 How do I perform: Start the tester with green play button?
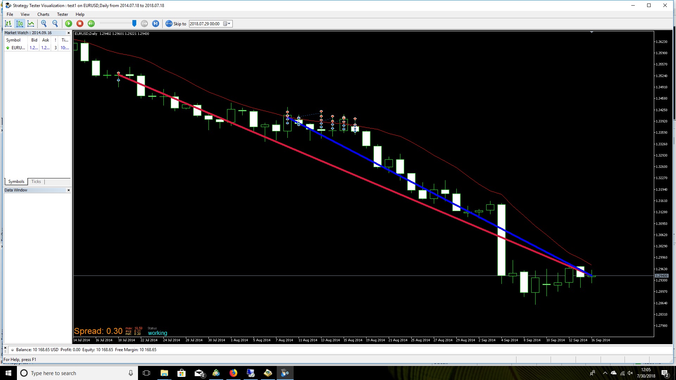coord(69,24)
